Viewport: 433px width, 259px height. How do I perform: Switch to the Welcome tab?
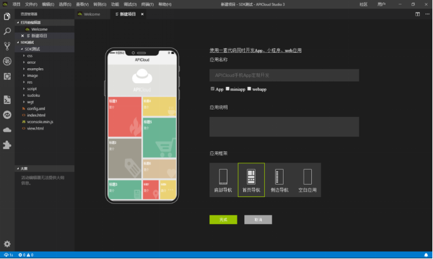click(91, 14)
